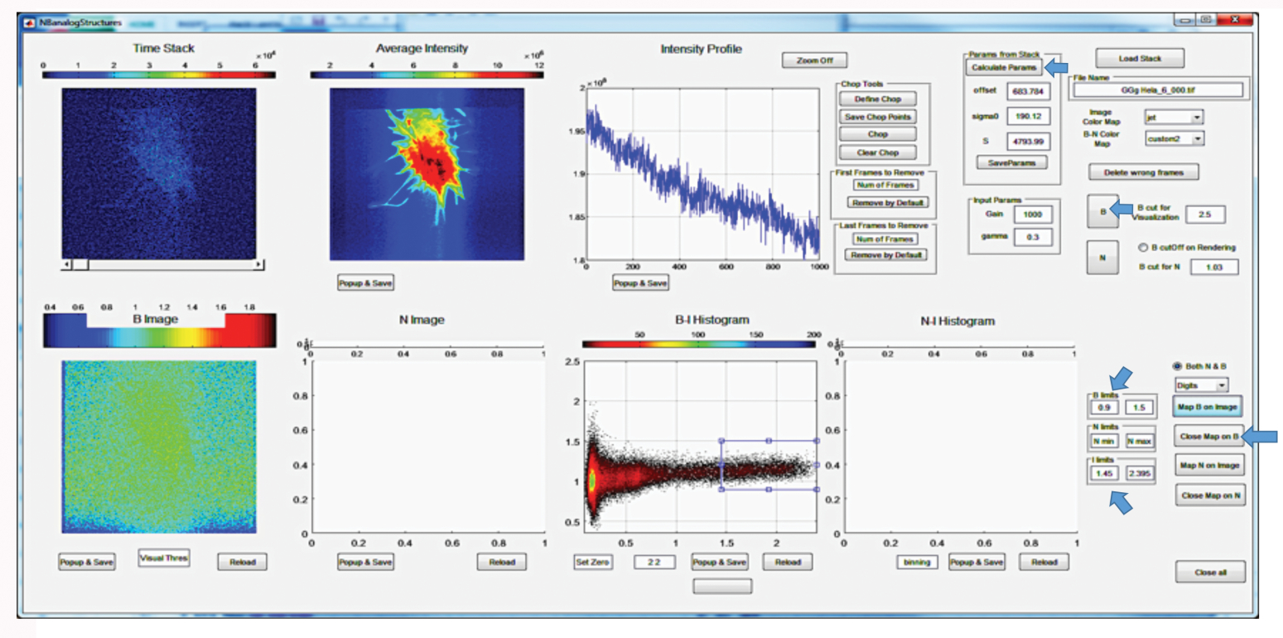Click the Visual Thres button
Image resolution: width=1283 pixels, height=638 pixels.
(x=164, y=558)
